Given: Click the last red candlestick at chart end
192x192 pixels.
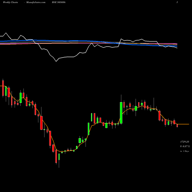Looking at the screenshot, I should point(177,126).
